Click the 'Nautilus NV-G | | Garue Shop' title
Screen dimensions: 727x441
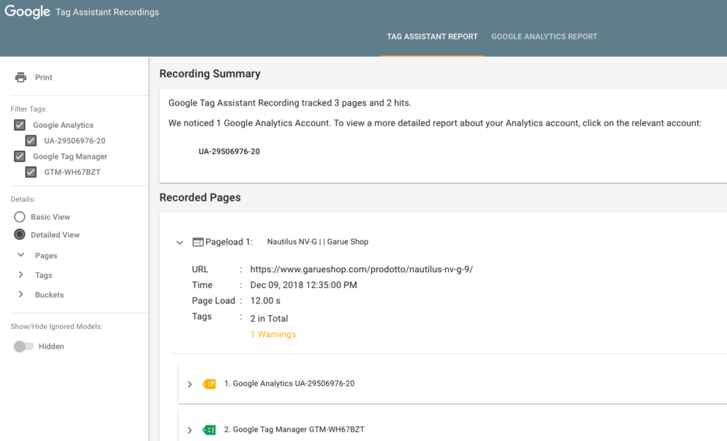pos(317,241)
